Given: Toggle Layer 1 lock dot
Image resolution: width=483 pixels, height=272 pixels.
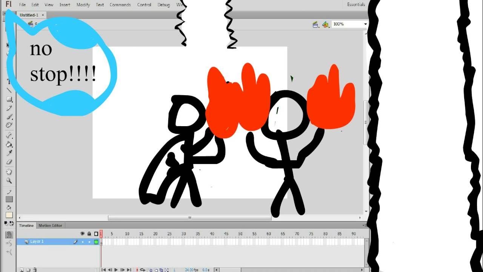Looking at the screenshot, I should (x=89, y=242).
